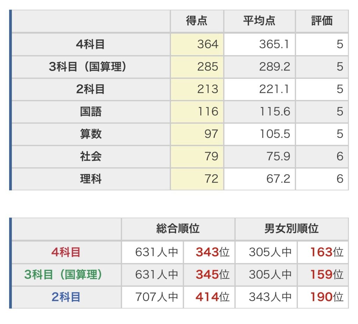Click the 343位 overall rank cell
The height and width of the screenshot is (324, 358).
(212, 252)
